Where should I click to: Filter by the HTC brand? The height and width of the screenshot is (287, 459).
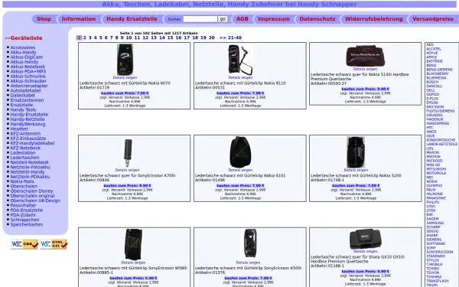click(430, 128)
